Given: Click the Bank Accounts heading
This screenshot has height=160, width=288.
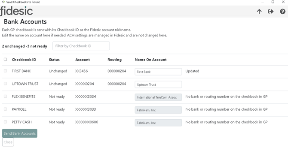Looking at the screenshot, I should coord(25,21).
